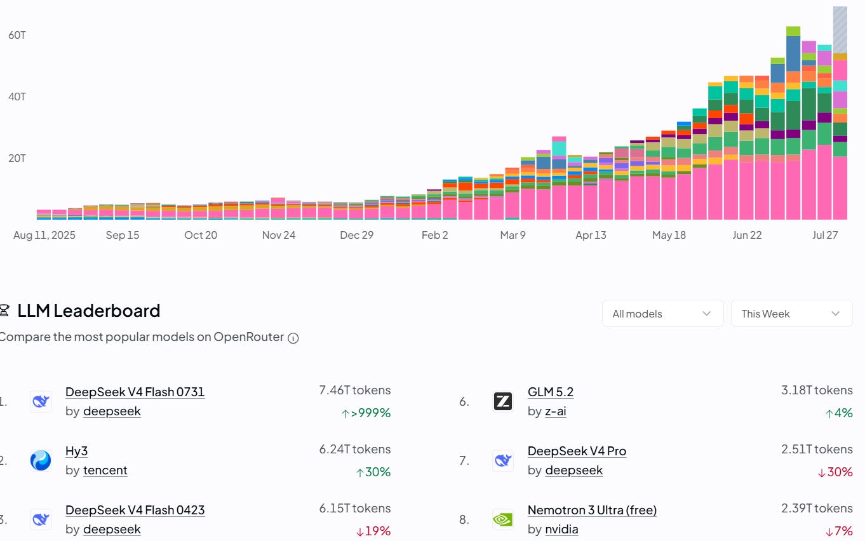The width and height of the screenshot is (865, 541).
Task: Visit the deepseek provider link under V4 Flash 0423
Action: coord(112,530)
